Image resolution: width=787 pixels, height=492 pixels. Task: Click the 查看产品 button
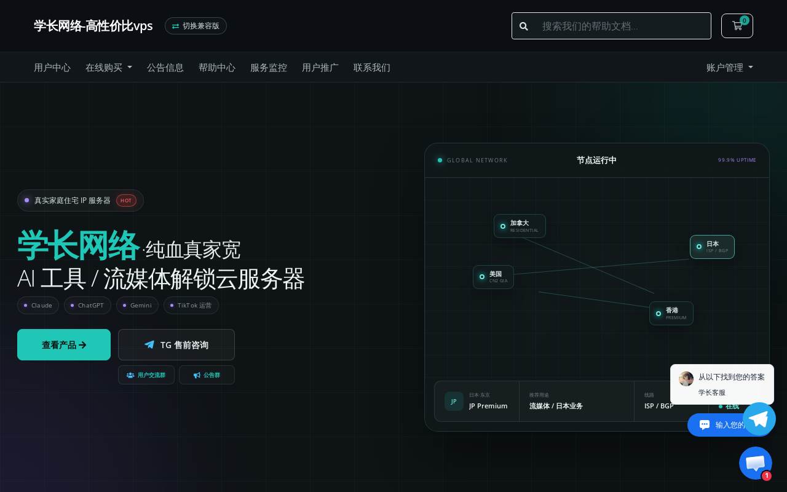pos(64,345)
